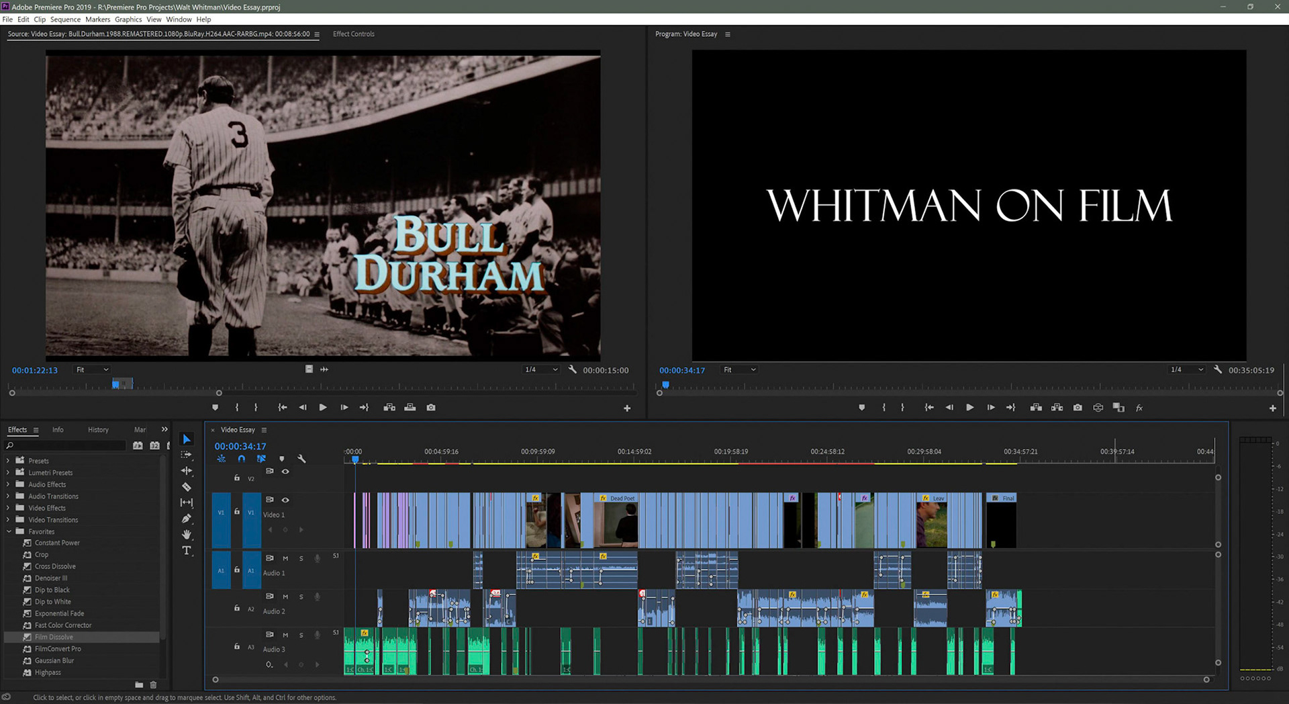Add a marker in the Source monitor
1289x704 pixels.
point(215,407)
